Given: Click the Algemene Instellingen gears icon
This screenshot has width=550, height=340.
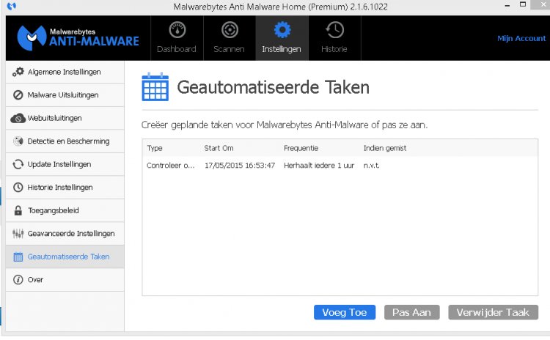Looking at the screenshot, I should [x=18, y=72].
